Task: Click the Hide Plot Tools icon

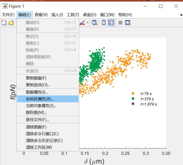Action: pyautogui.click(x=120, y=23)
